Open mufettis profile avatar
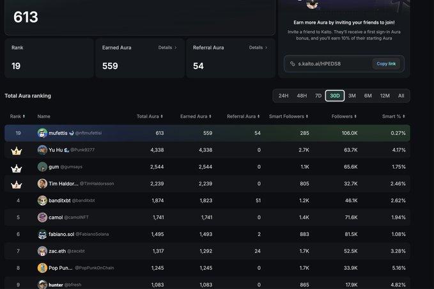The width and height of the screenshot is (434, 289). coord(42,133)
